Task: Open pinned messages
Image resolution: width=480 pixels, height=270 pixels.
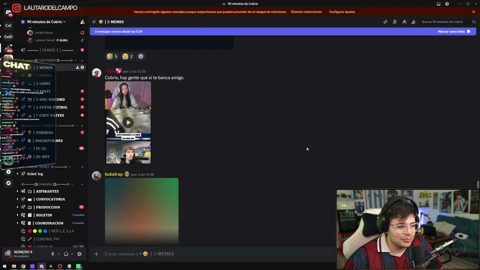Action: click(404, 22)
